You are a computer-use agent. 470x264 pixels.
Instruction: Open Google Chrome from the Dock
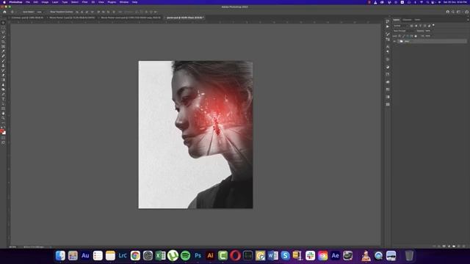(x=135, y=256)
